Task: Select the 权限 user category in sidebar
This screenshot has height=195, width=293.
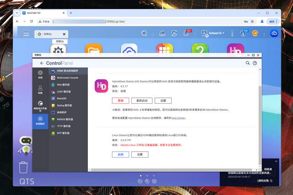Action: click(x=40, y=90)
